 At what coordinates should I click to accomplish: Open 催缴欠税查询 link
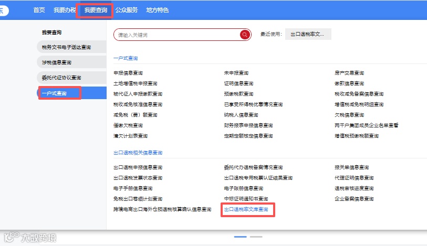[x=128, y=125]
